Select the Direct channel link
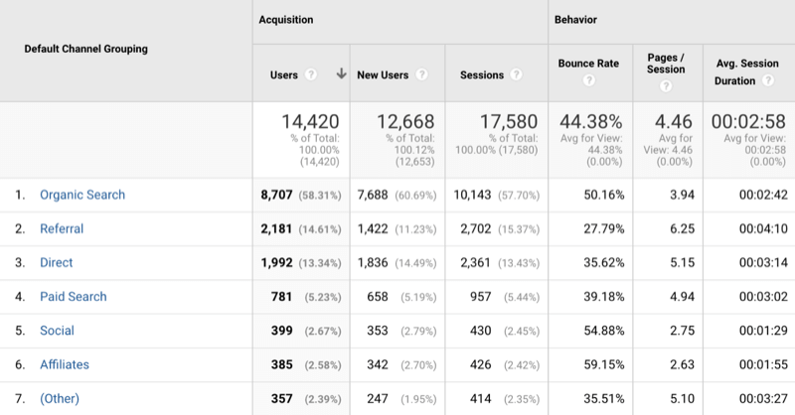Viewport: 795px width, 415px height. (x=56, y=263)
